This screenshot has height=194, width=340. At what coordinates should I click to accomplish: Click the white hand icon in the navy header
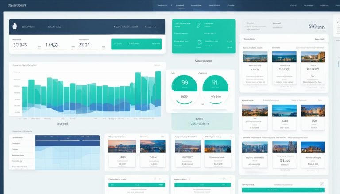15,26
